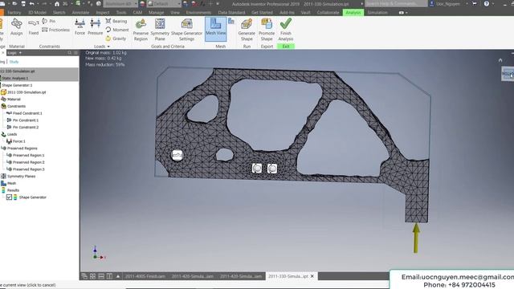Click the Save icon in the quick access toolbar
The height and width of the screenshot is (289, 514).
click(23, 4)
